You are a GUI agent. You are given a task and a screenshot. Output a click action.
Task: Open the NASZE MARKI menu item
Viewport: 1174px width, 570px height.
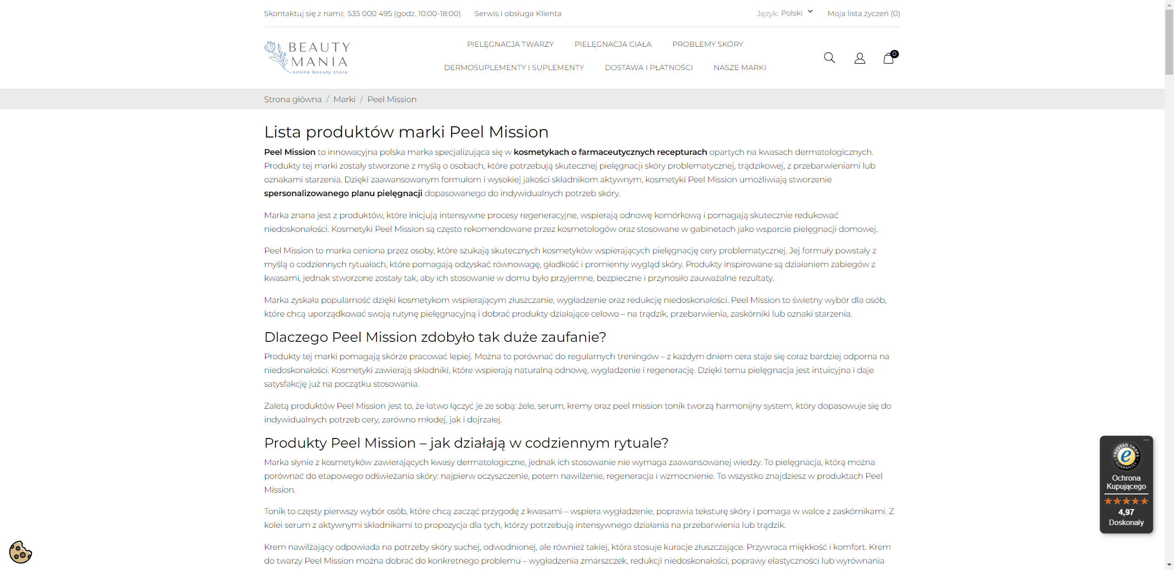click(739, 67)
